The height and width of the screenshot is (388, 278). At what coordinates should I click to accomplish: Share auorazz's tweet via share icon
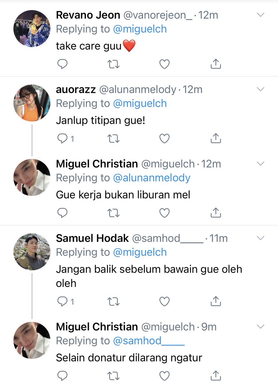coord(216,138)
